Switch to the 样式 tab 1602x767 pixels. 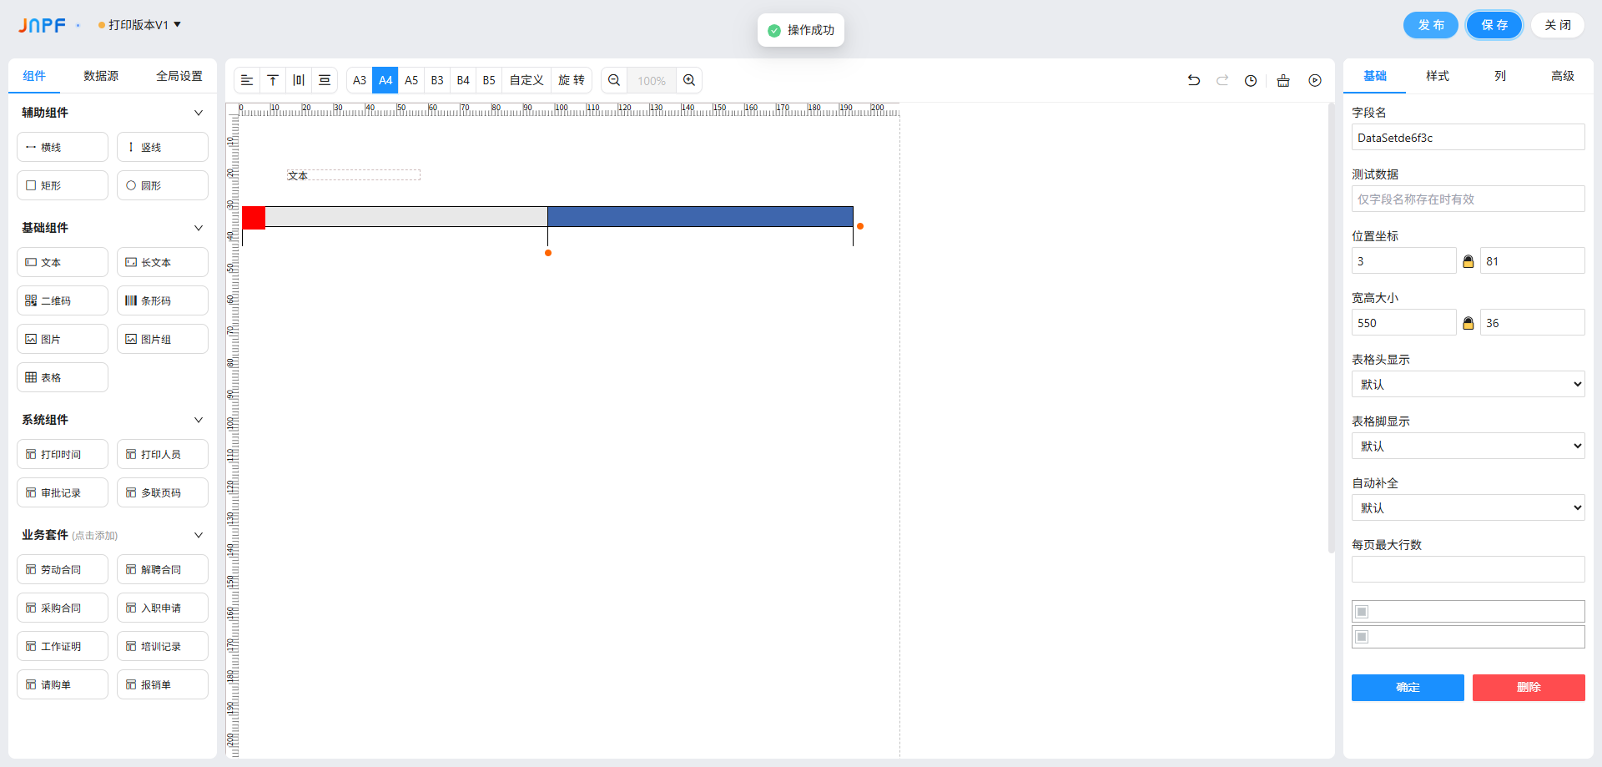[x=1438, y=76]
